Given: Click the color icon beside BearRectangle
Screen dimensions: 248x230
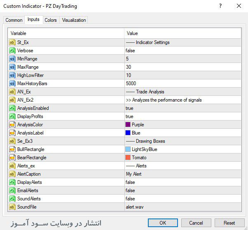Looking at the screenshot, I should coord(12,158).
